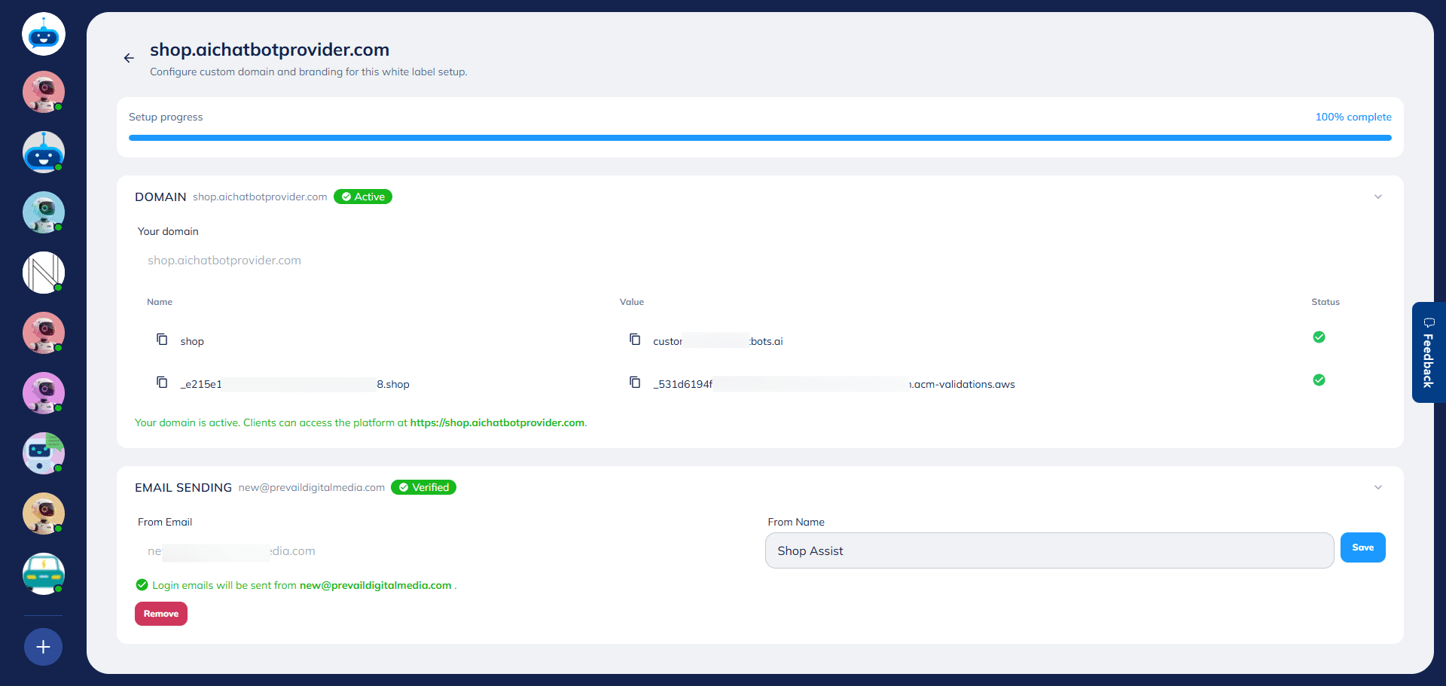Click the setup progress bar

(760, 138)
